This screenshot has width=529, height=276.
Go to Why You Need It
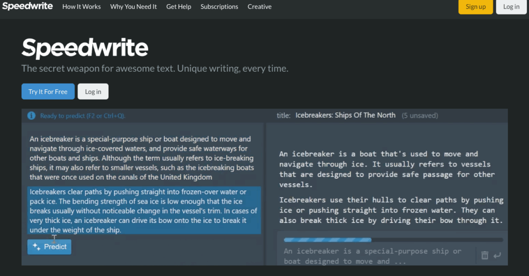point(133,7)
